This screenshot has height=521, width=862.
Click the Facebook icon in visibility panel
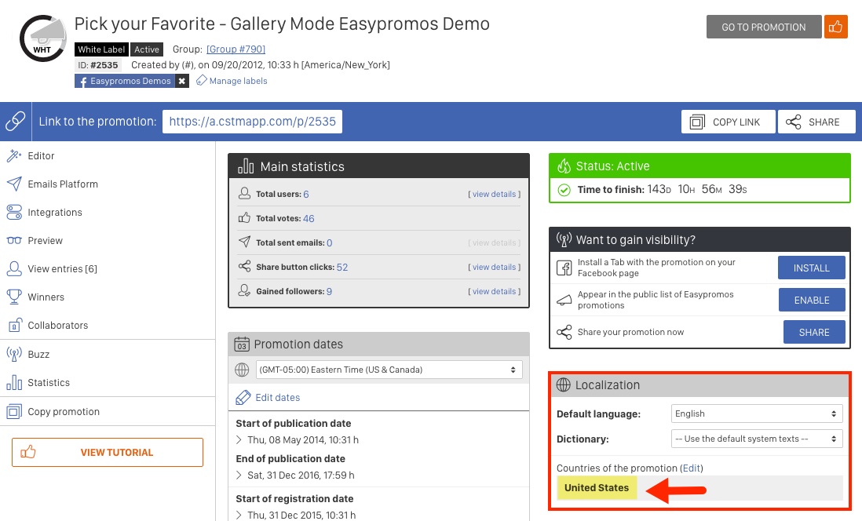564,268
